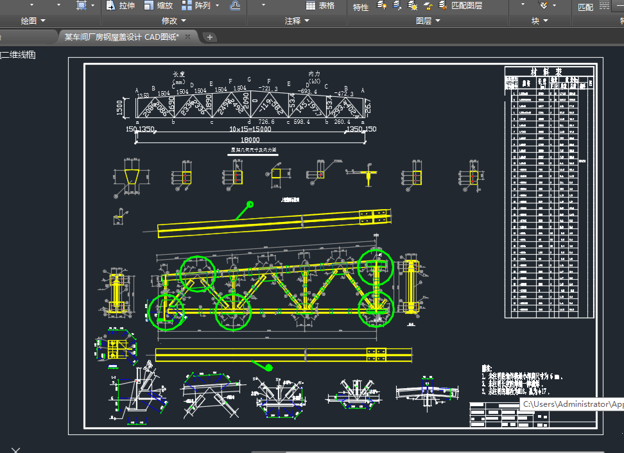Expand the 块 (Block) panel
624x453 pixels.
[x=540, y=21]
